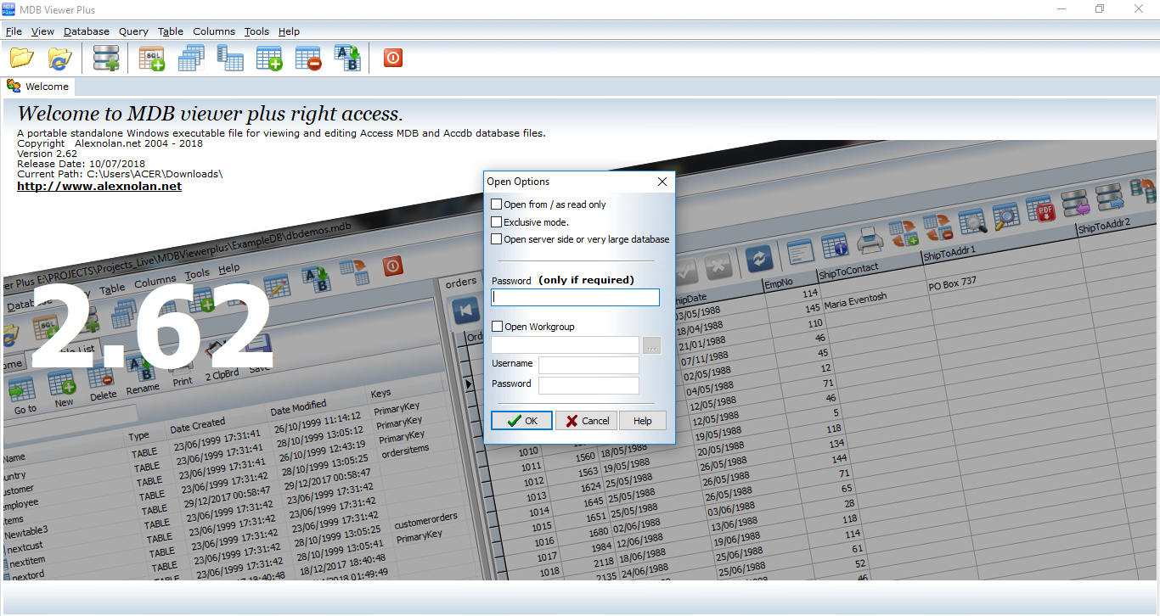Click the rename table A-B icon

point(347,58)
